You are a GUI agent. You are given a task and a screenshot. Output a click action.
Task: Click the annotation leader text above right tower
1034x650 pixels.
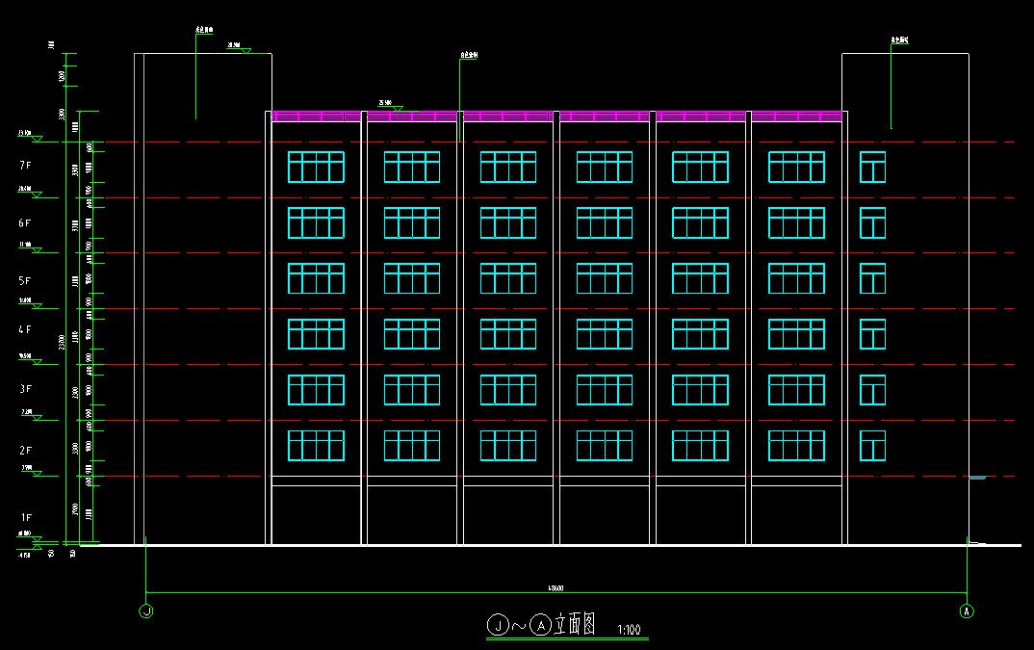click(x=900, y=40)
